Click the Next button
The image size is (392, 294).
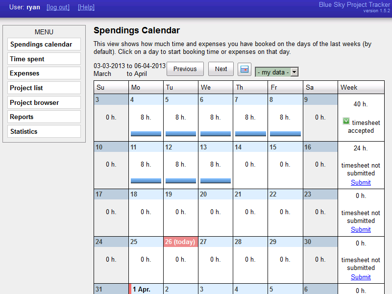(x=221, y=69)
